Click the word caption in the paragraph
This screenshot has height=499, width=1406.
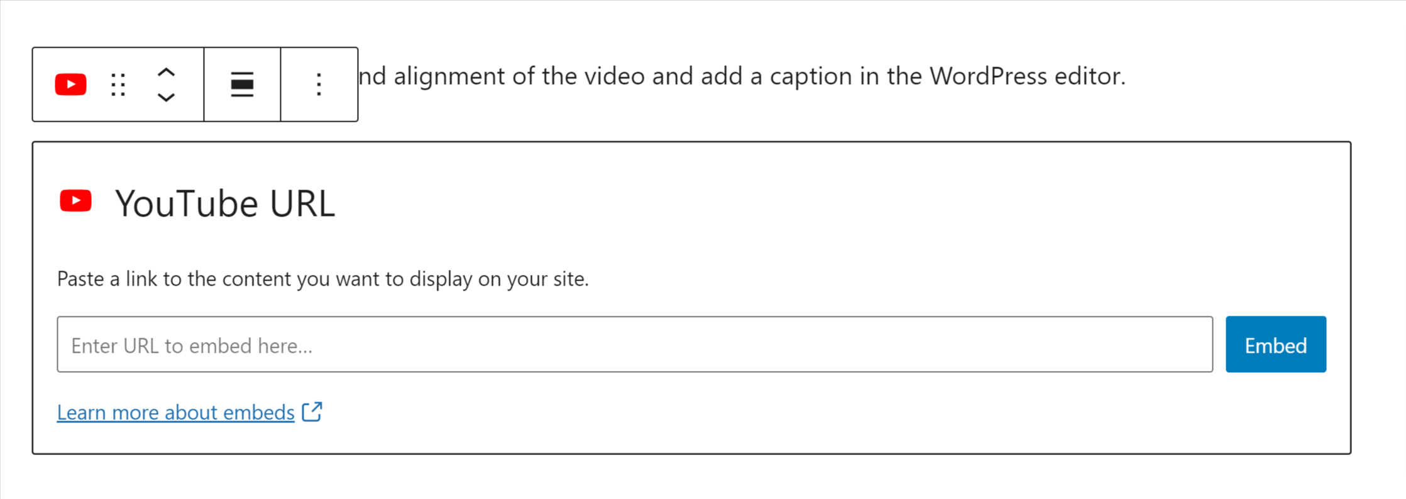(811, 77)
